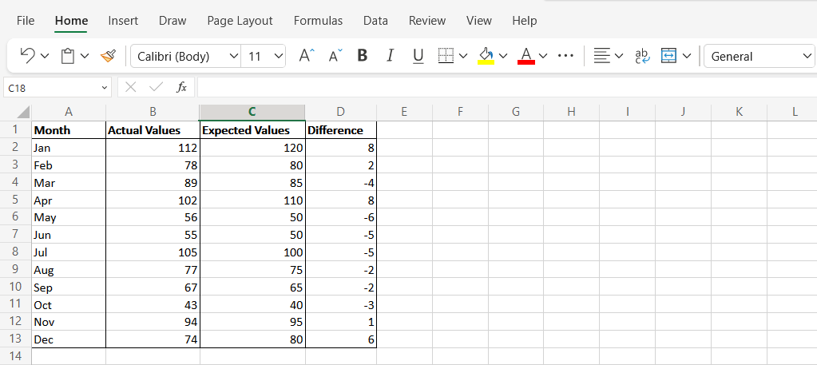
Task: Select row 13 header
Action: (x=16, y=339)
